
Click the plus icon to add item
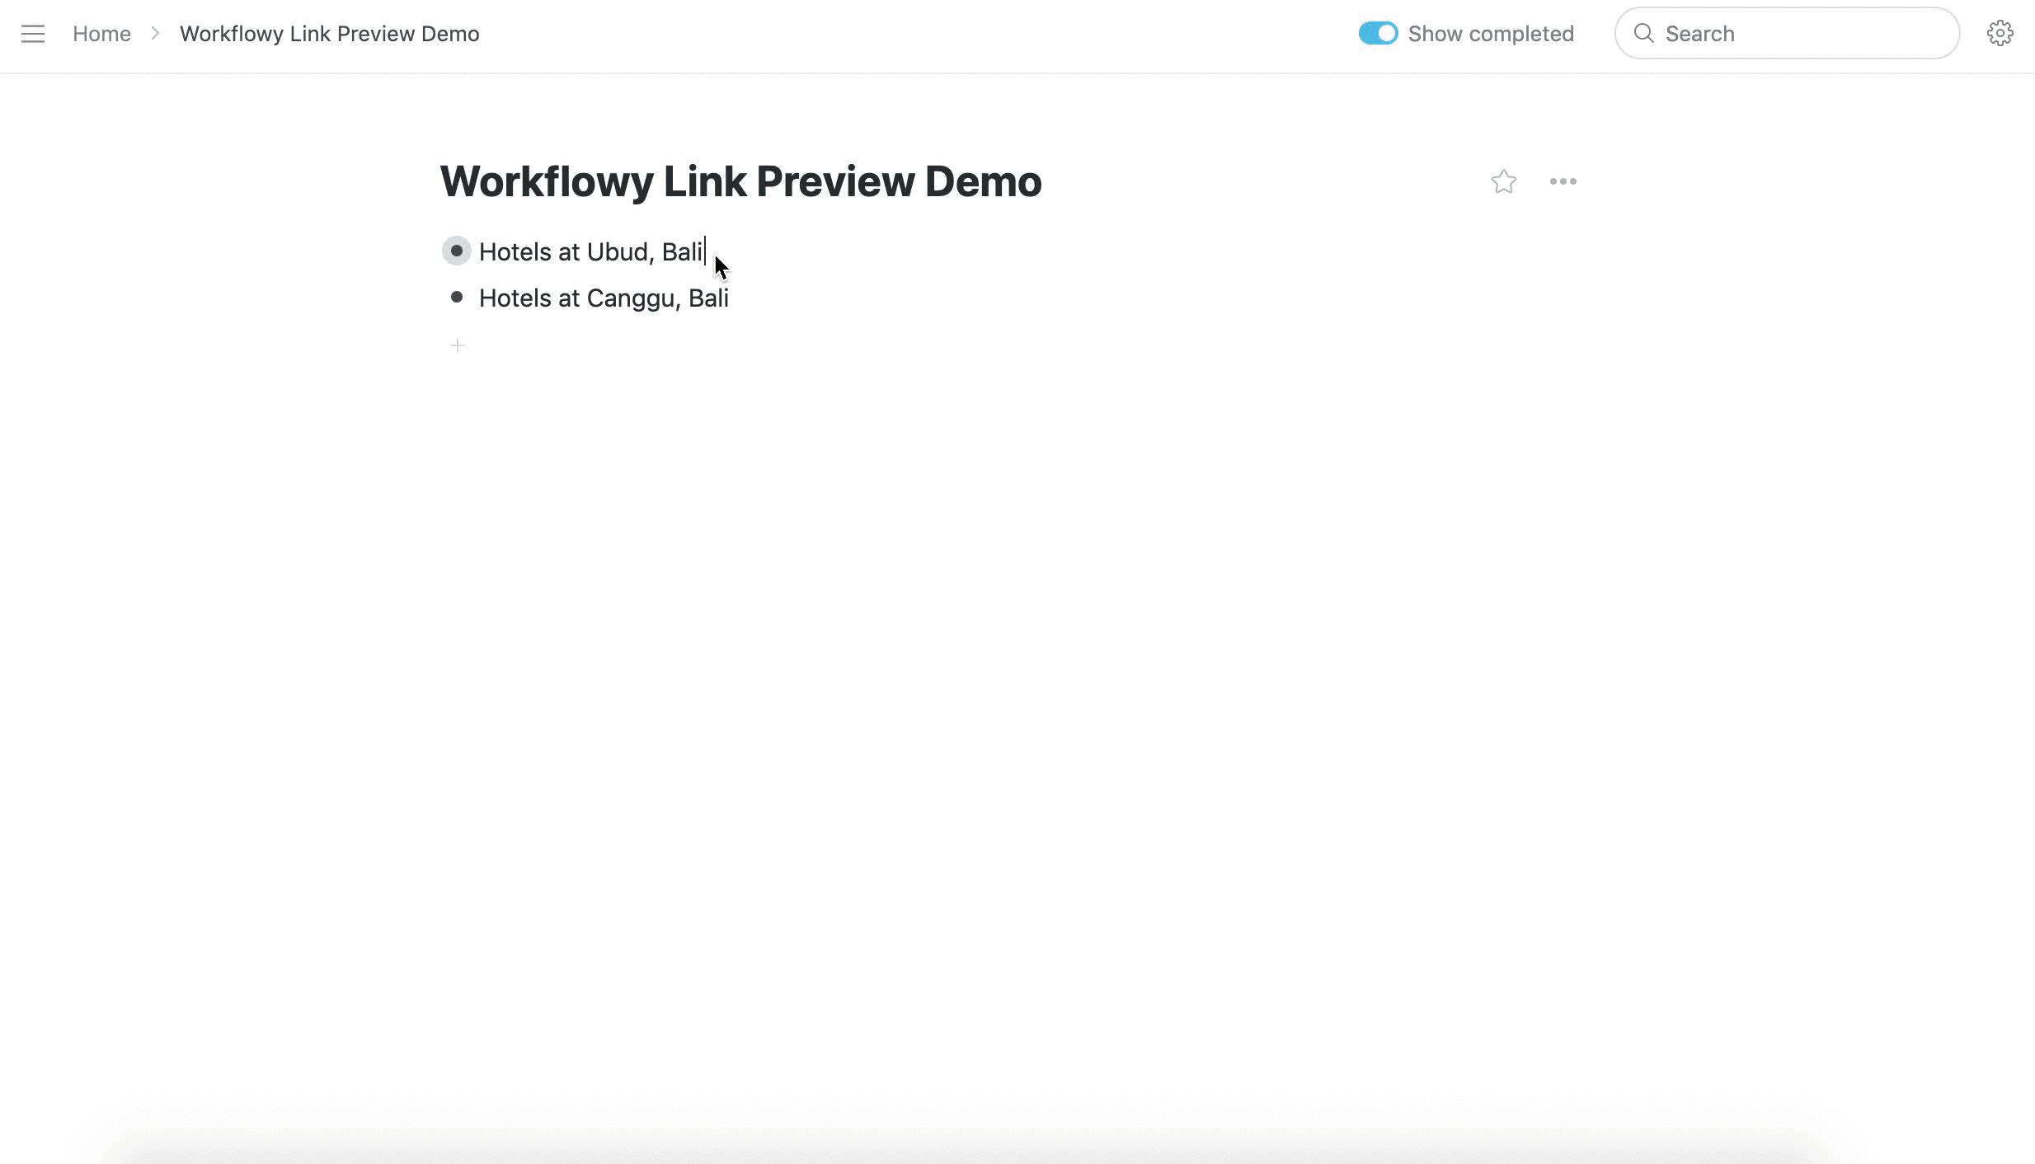click(458, 345)
